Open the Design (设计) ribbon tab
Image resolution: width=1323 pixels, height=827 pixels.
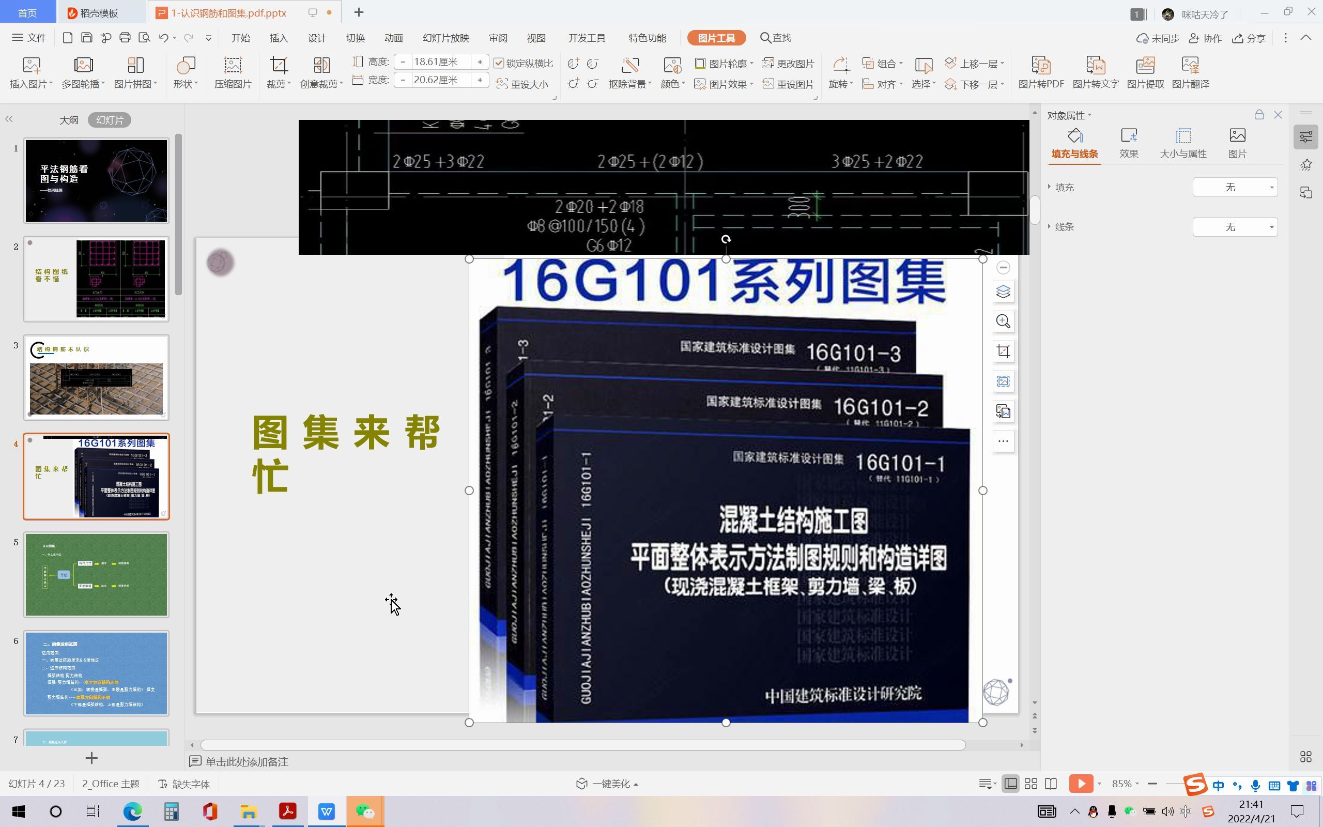pos(316,38)
